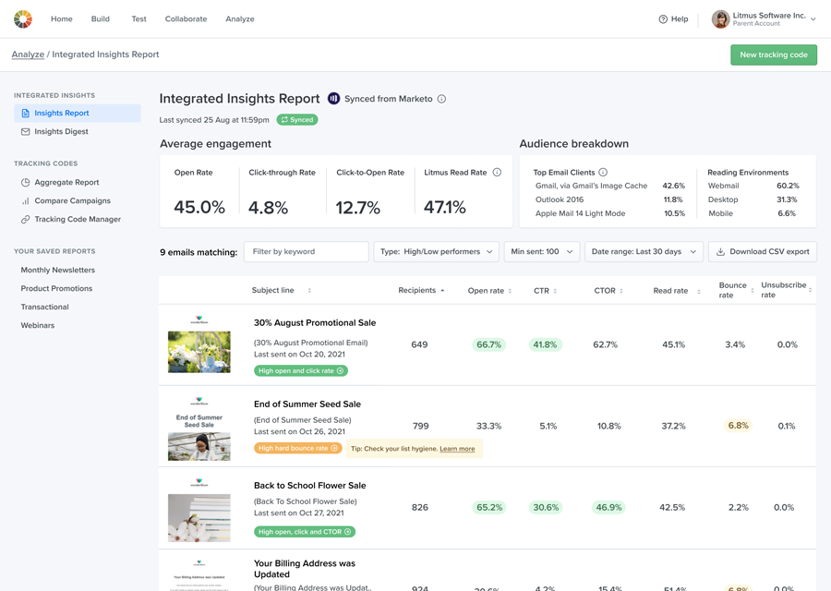Click the Tracking Code Manager link icon
Screen dimensions: 831x591
click(26, 220)
